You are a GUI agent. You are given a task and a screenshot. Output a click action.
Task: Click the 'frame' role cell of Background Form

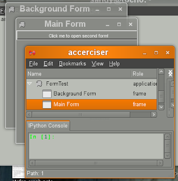(140, 94)
